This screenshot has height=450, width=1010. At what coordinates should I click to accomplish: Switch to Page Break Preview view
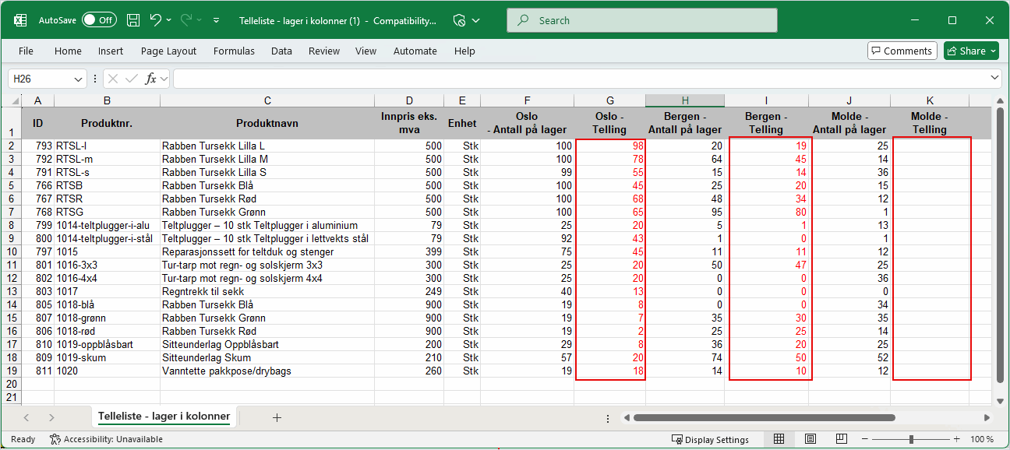(x=842, y=439)
